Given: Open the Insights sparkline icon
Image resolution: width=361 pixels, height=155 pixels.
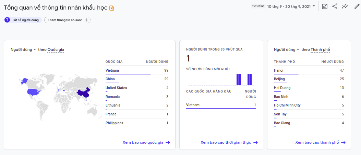Looking at the screenshot, I should pos(345,6).
